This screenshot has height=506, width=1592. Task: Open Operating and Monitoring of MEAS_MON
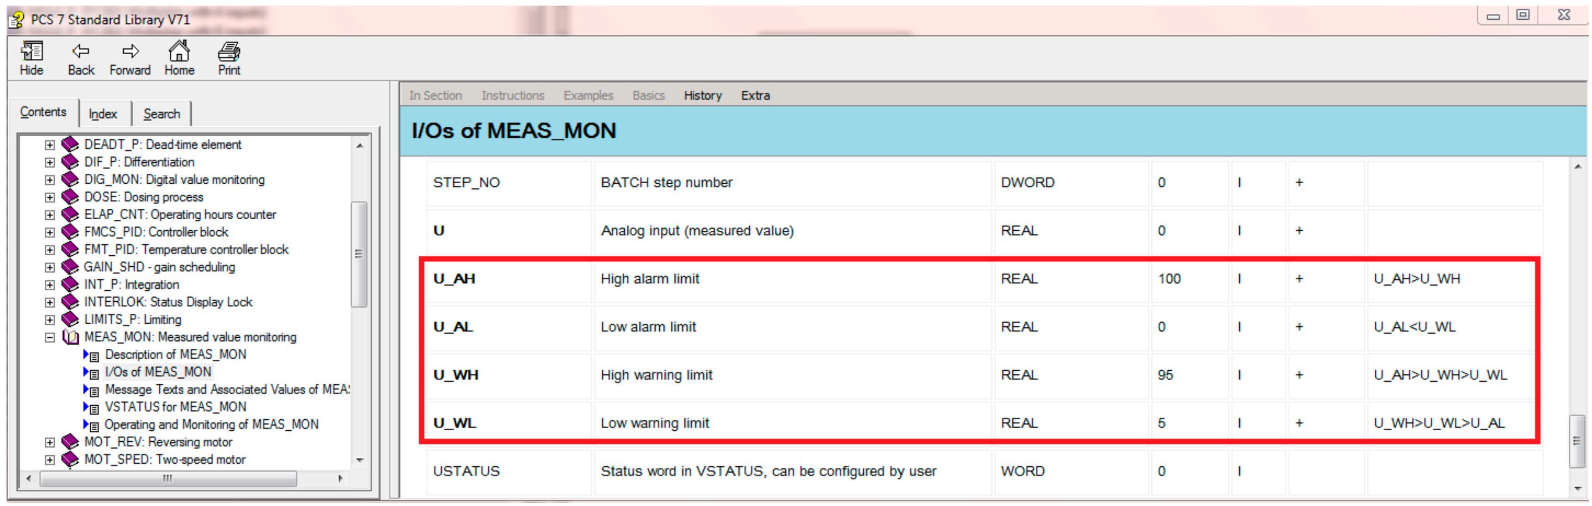click(211, 424)
